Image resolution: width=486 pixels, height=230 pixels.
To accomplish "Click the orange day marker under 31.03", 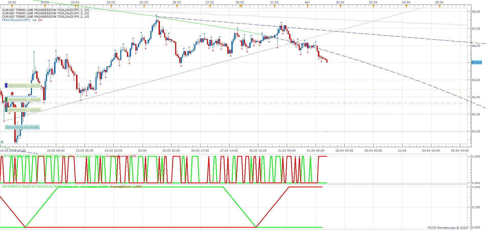I will click(x=275, y=6).
